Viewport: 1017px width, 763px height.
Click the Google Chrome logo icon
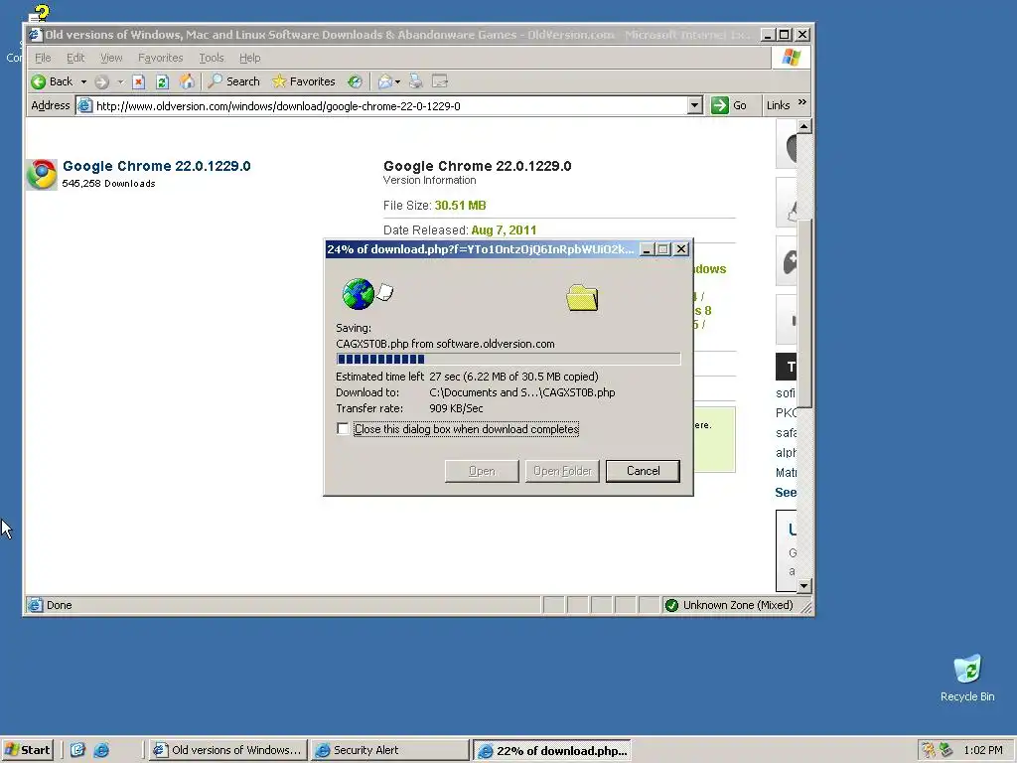[x=42, y=174]
